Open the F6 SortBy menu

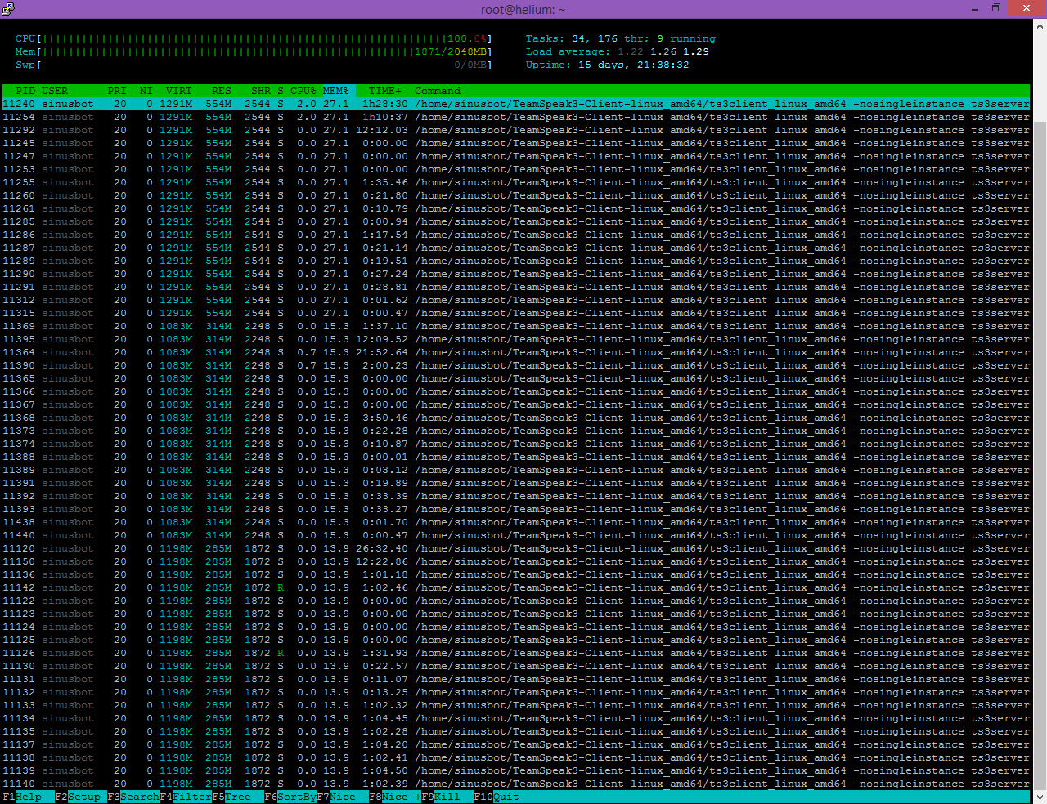[290, 797]
